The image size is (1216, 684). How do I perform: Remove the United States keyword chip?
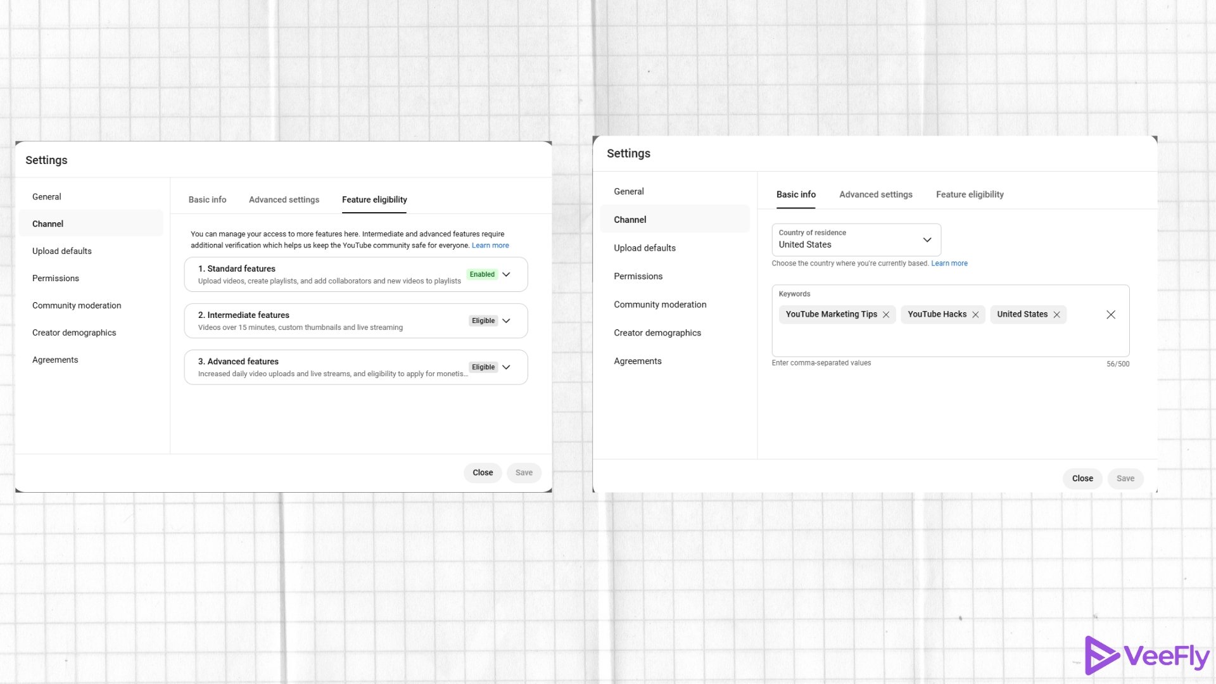1056,315
